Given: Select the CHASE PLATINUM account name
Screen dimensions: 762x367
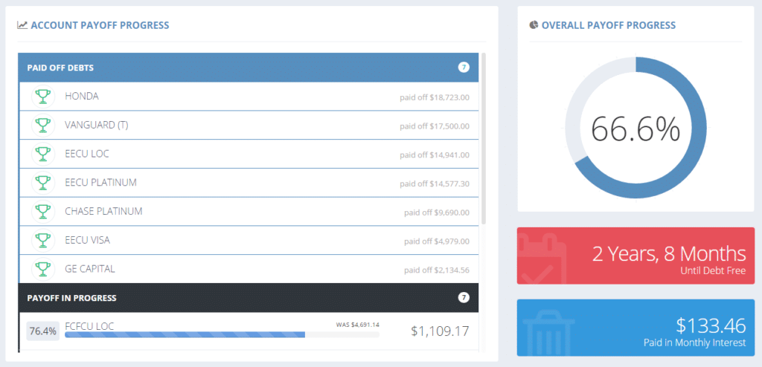Looking at the screenshot, I should click(x=103, y=211).
